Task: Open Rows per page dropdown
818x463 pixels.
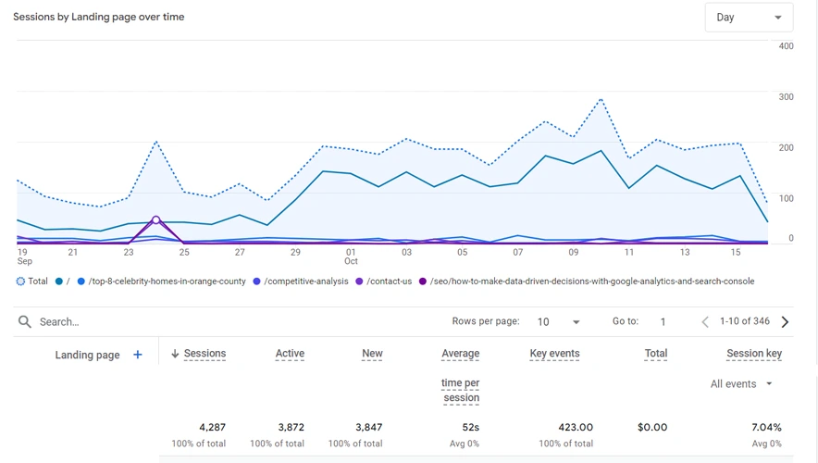Action: coord(558,321)
